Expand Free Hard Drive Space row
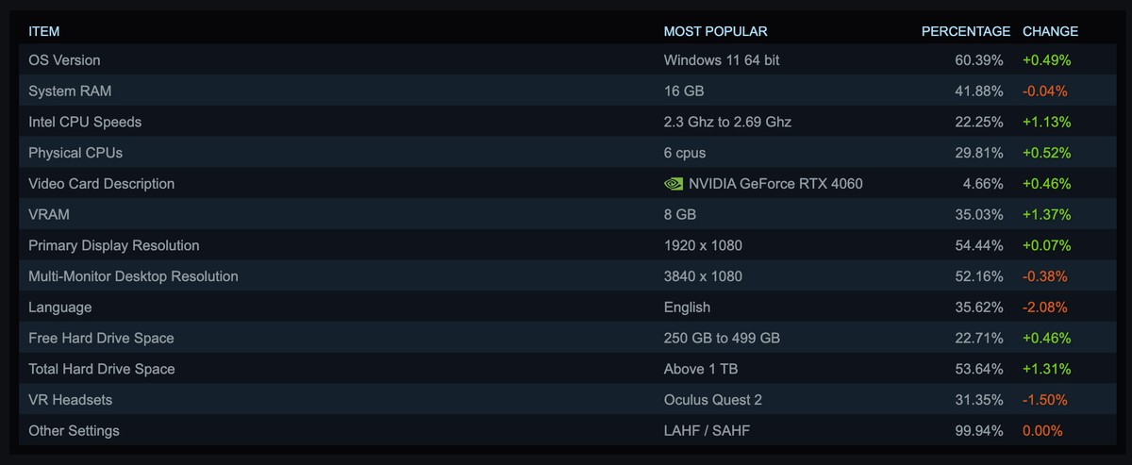The height and width of the screenshot is (465, 1132). coord(101,339)
